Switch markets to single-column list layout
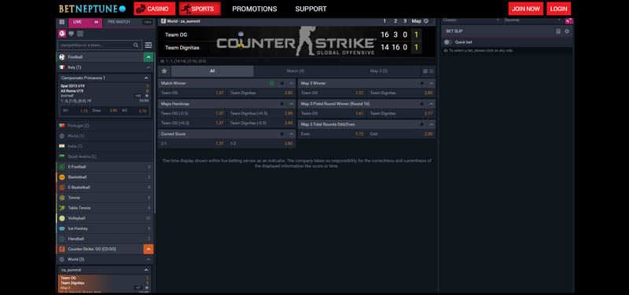This screenshot has height=295, width=629. point(432,71)
